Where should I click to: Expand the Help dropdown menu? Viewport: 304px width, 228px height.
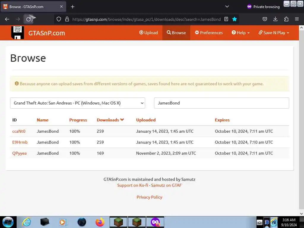[x=240, y=33]
